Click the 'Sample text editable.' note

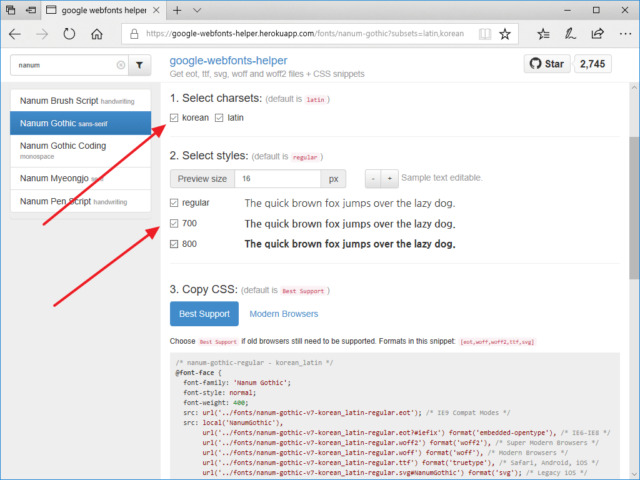[x=442, y=178]
